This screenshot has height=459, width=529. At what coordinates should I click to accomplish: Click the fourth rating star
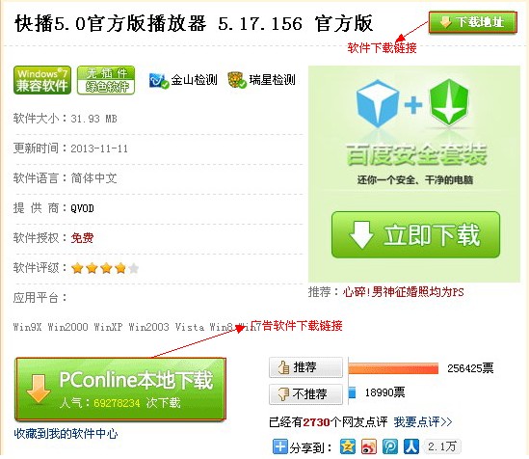click(x=120, y=268)
